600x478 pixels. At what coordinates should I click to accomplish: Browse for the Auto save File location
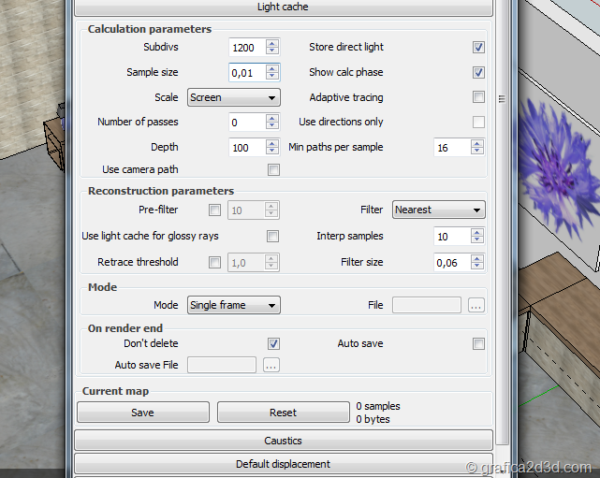click(x=271, y=365)
